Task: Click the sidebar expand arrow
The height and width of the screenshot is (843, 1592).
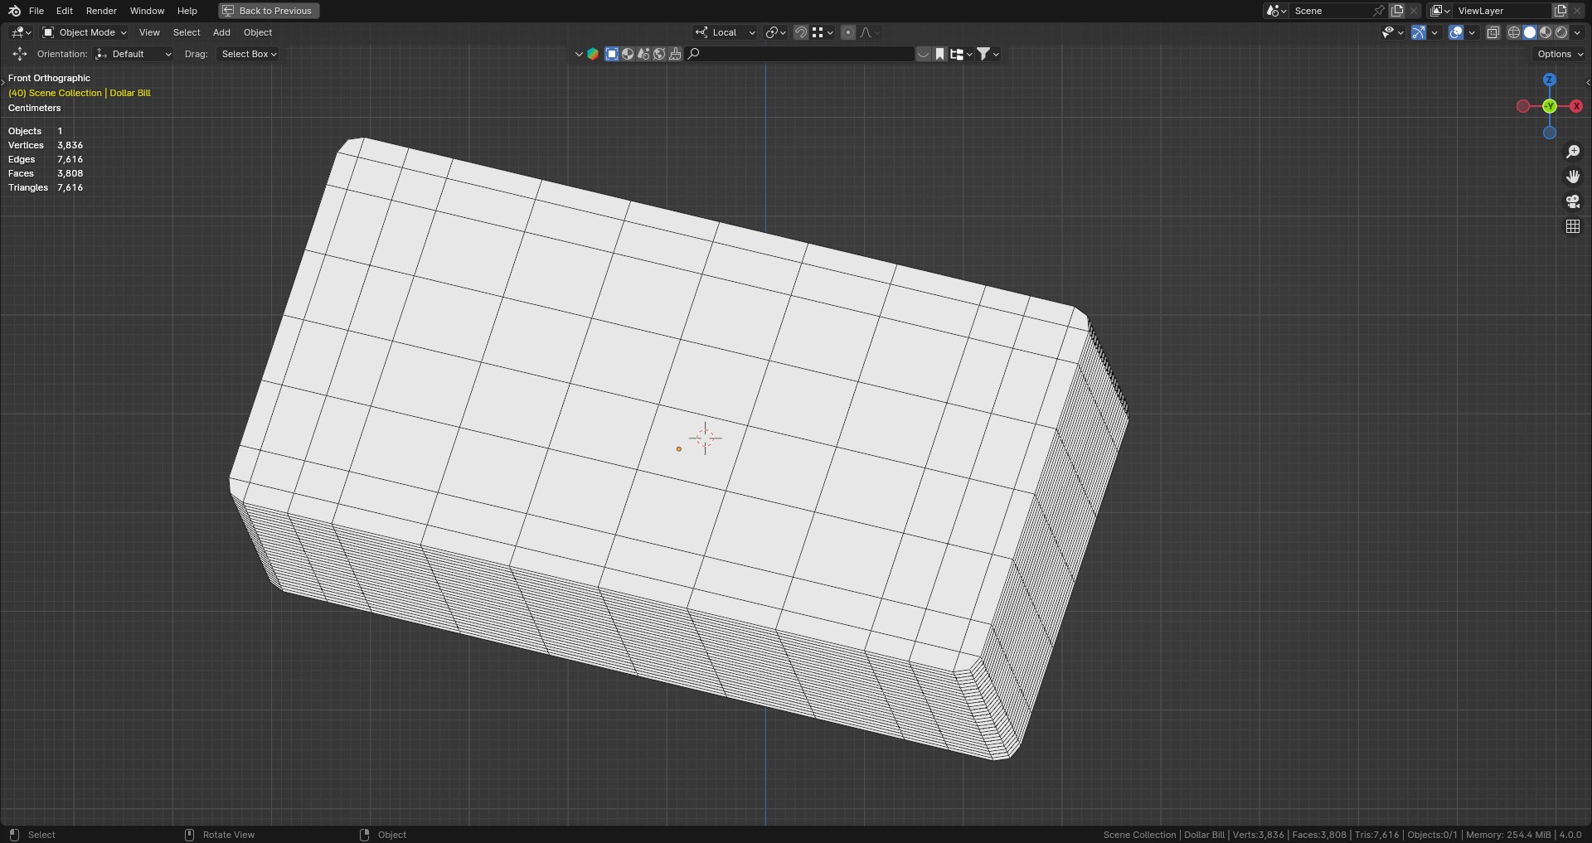Action: pos(1587,82)
